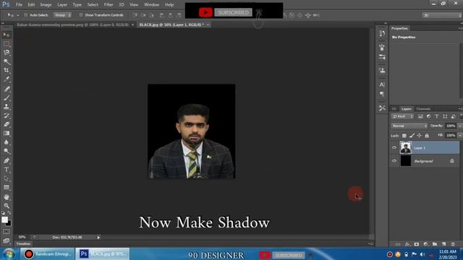Viewport: 463px width, 260px height.
Task: Open the Clone Source panel icon
Action: point(382,71)
